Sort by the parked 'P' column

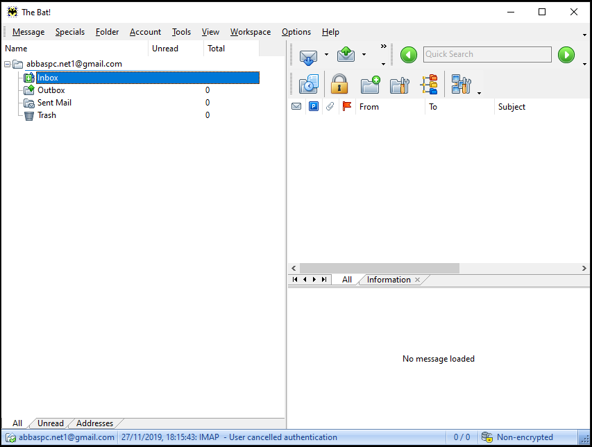[314, 106]
